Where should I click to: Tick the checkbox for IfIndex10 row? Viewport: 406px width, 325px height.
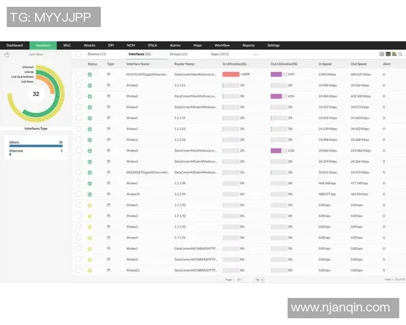pos(78,194)
